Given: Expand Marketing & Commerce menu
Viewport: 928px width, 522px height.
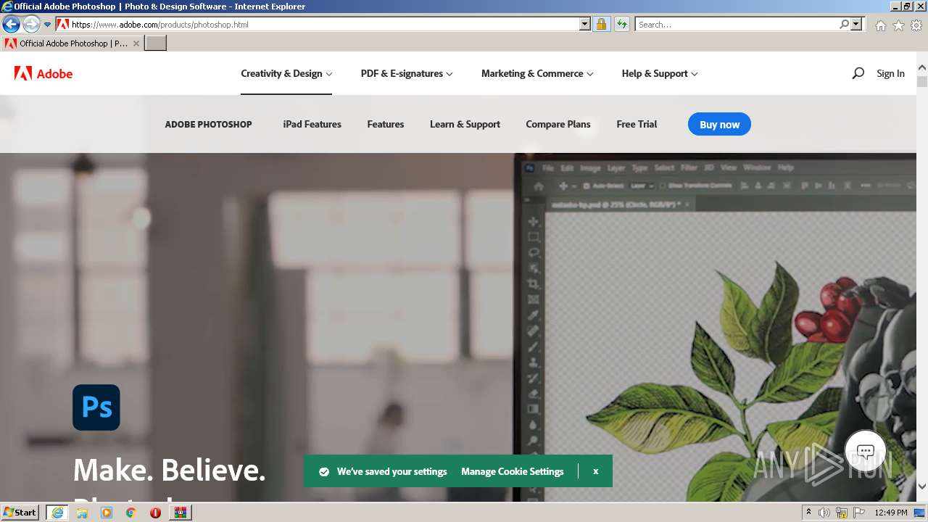Looking at the screenshot, I should point(537,73).
